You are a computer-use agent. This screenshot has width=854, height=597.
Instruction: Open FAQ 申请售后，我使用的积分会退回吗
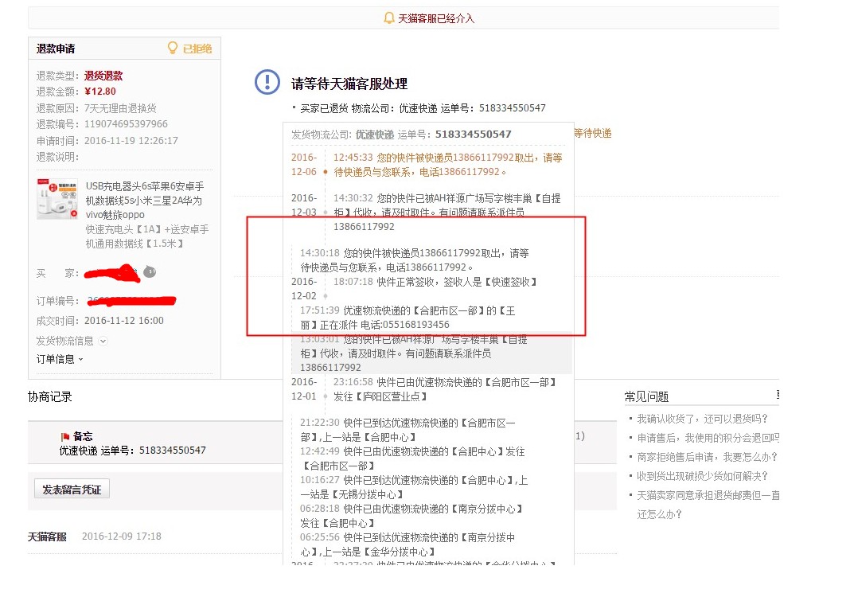coord(708,437)
